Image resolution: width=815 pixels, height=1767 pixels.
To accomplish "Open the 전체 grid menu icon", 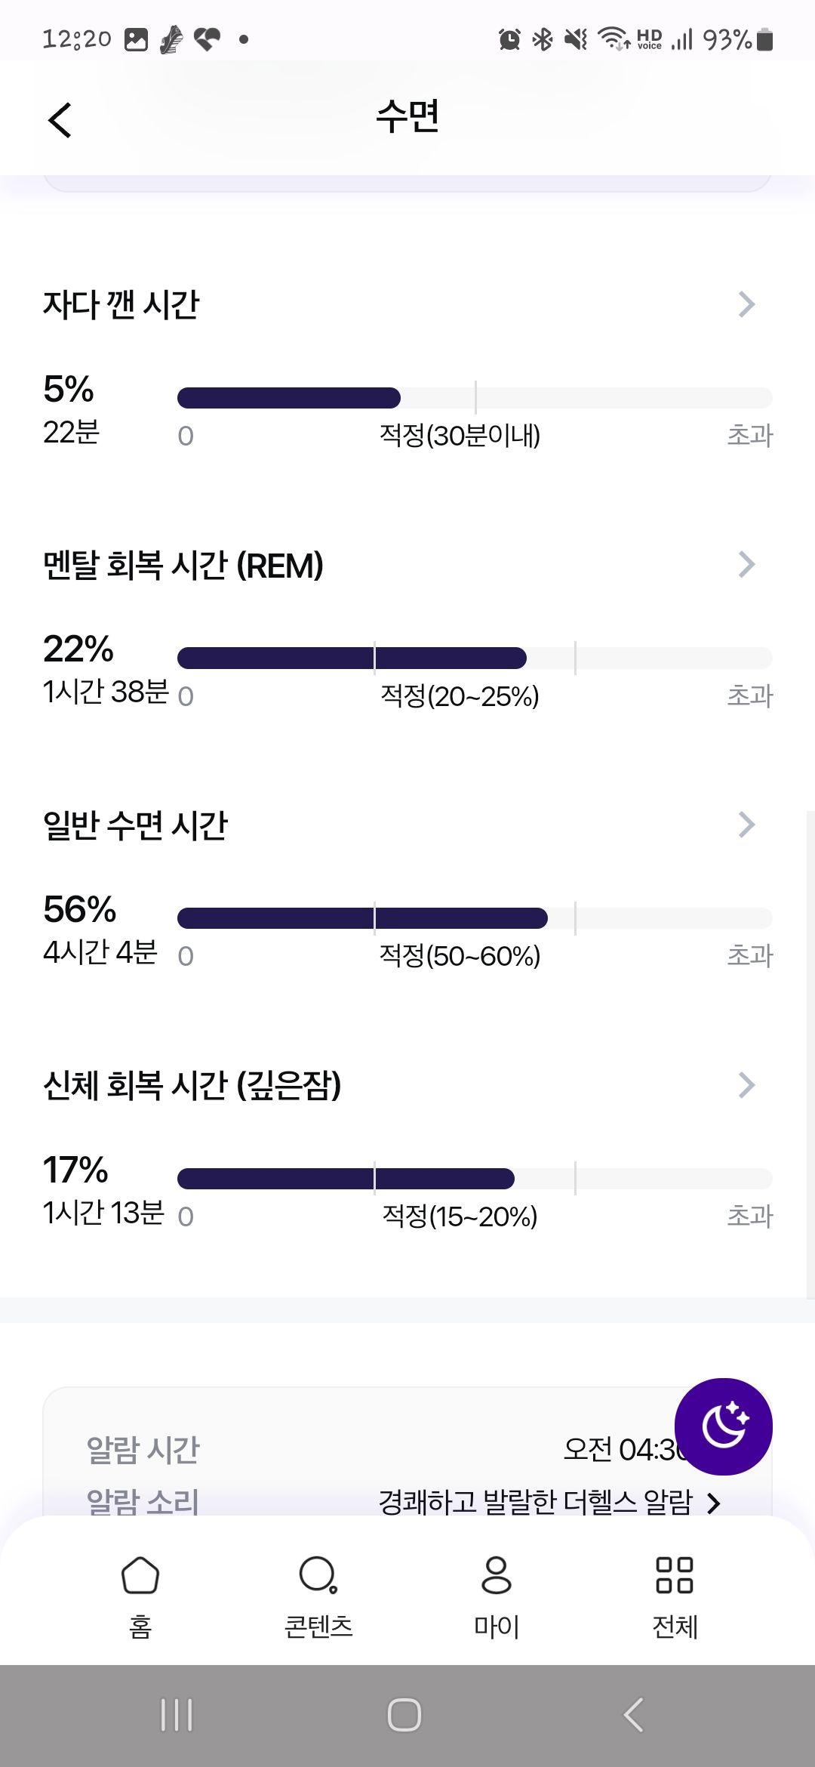I will 675,1575.
